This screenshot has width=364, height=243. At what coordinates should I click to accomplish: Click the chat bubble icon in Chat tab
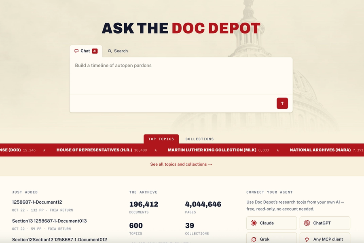[x=76, y=51]
